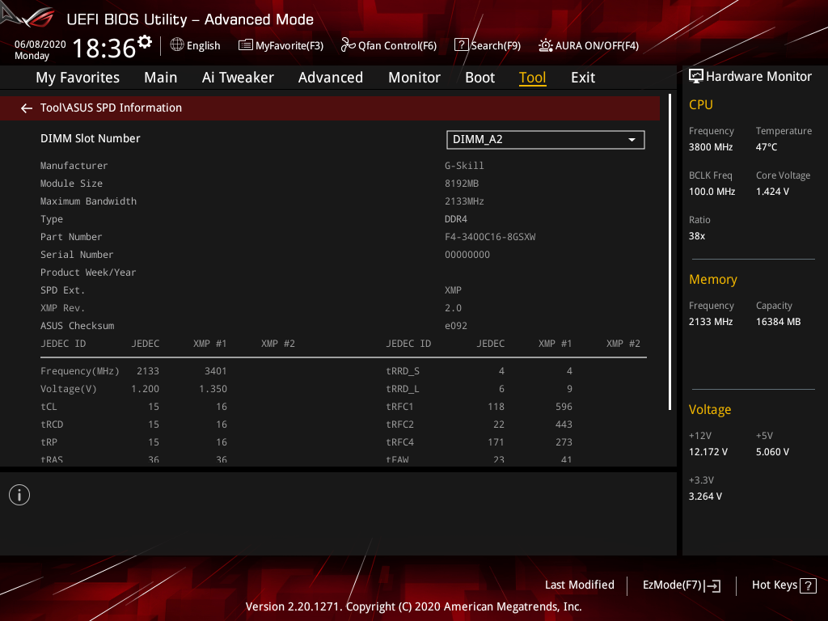The image size is (828, 621).
Task: Click the vertical scrollbar of SPD list
Action: (670, 252)
